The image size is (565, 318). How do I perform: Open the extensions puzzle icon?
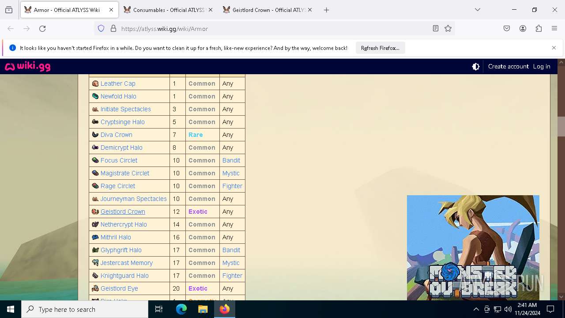(x=539, y=29)
